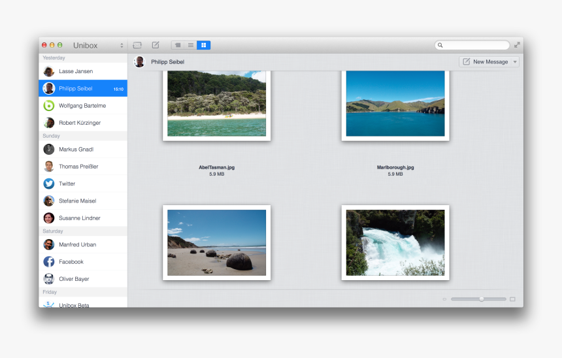Screen dimensions: 562x358
Task: Click the Facebook icon in the sidebar
Action: pyautogui.click(x=49, y=261)
